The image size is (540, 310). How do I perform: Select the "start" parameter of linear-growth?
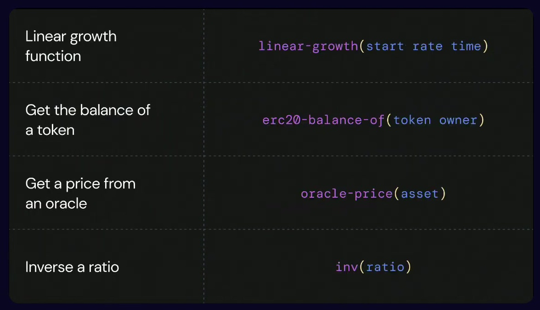click(x=385, y=46)
